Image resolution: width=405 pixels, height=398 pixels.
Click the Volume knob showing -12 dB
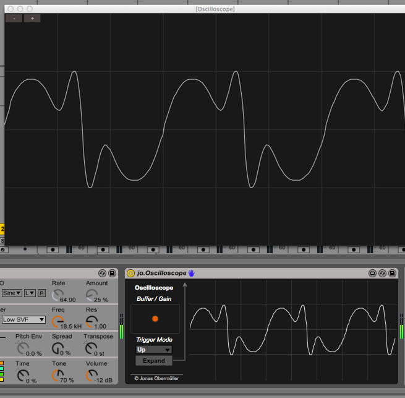coord(92,375)
